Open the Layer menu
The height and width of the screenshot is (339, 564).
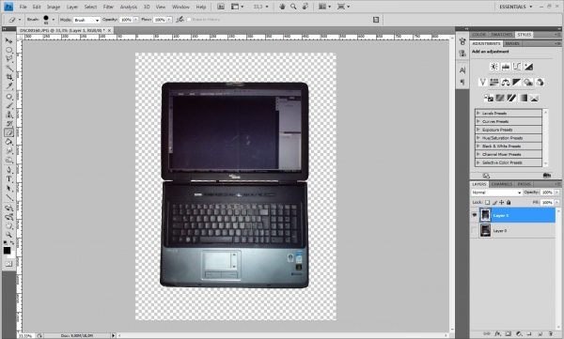[x=72, y=7]
